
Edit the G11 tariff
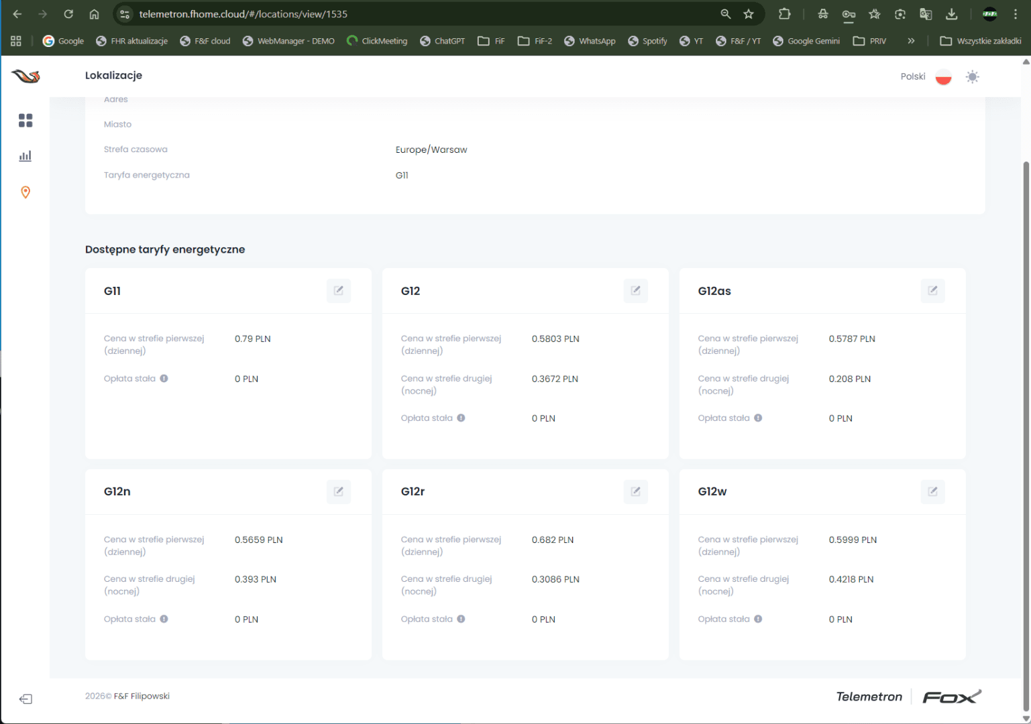[x=339, y=291]
